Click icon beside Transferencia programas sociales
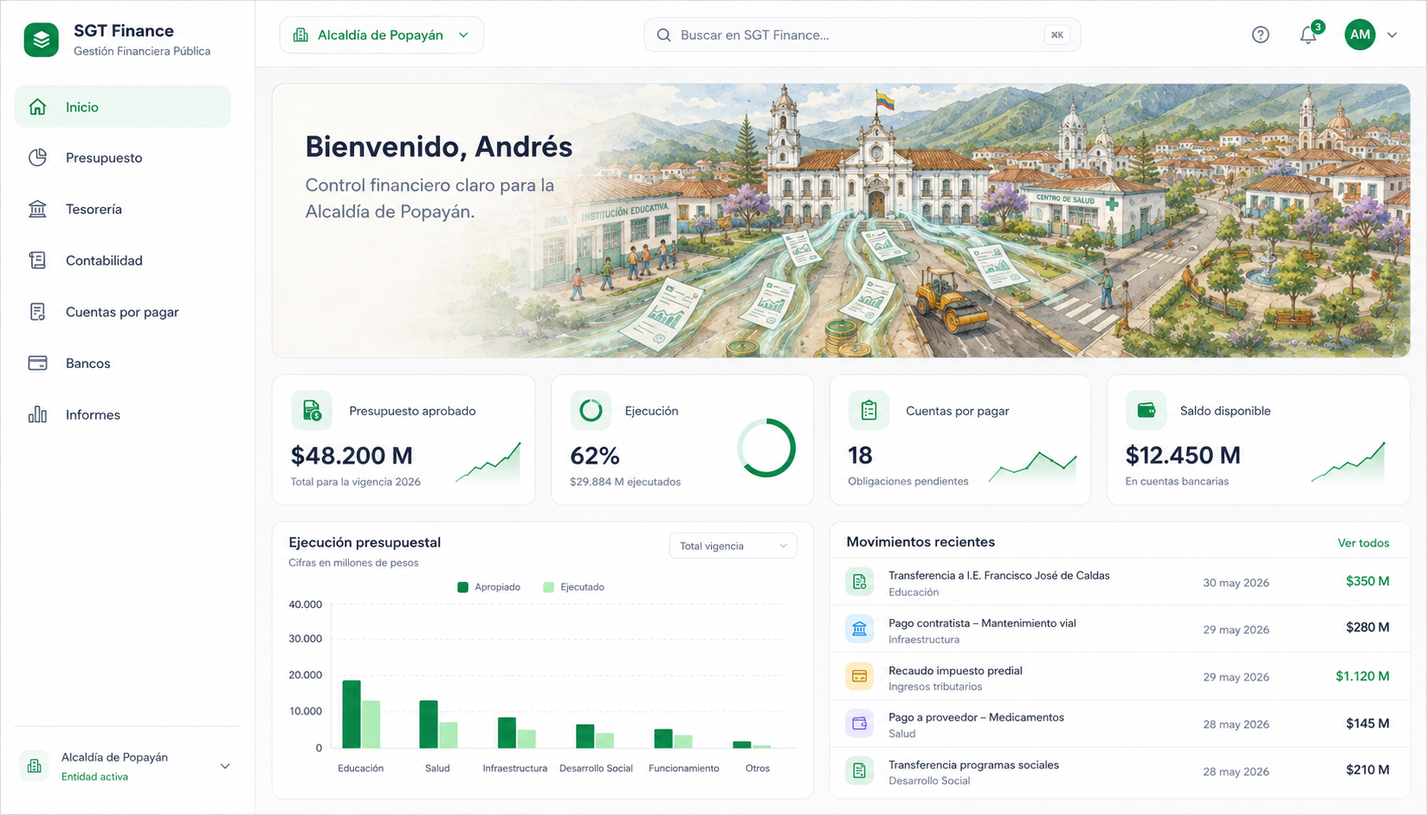The width and height of the screenshot is (1427, 815). pyautogui.click(x=860, y=770)
